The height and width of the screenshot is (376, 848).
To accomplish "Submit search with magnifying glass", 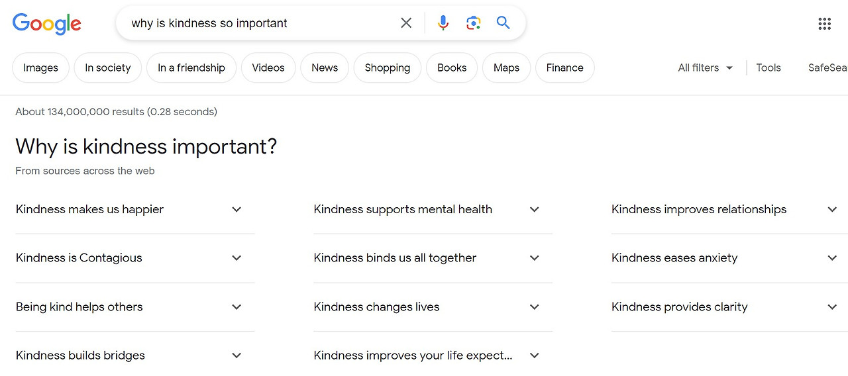I will (x=503, y=23).
